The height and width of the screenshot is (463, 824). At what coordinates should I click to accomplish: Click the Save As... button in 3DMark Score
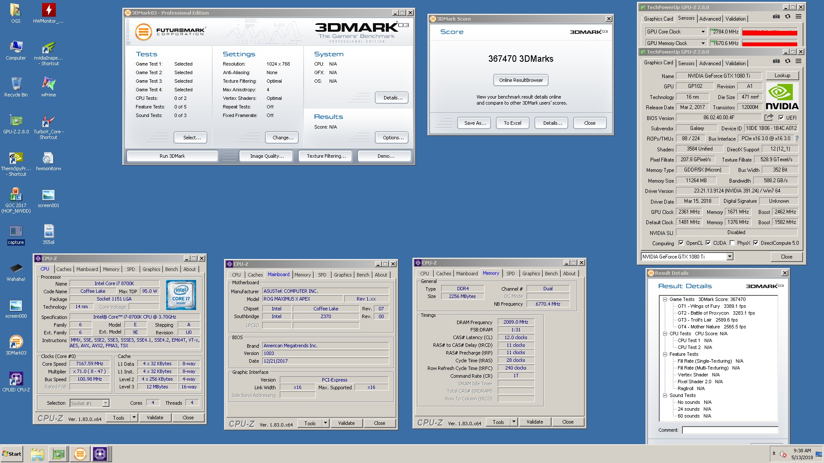(x=475, y=123)
